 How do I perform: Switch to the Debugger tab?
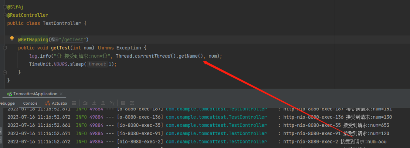(8, 103)
